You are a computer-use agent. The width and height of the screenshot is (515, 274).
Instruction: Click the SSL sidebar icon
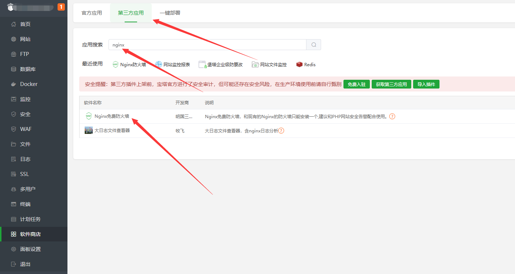14,174
